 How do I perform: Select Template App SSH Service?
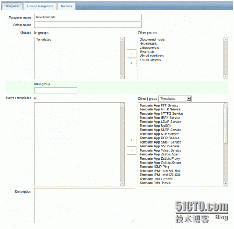point(159,146)
